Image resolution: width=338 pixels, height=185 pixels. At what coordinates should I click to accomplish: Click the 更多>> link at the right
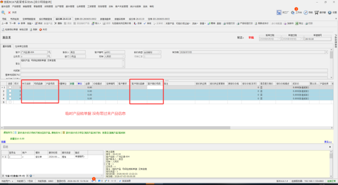point(328,141)
